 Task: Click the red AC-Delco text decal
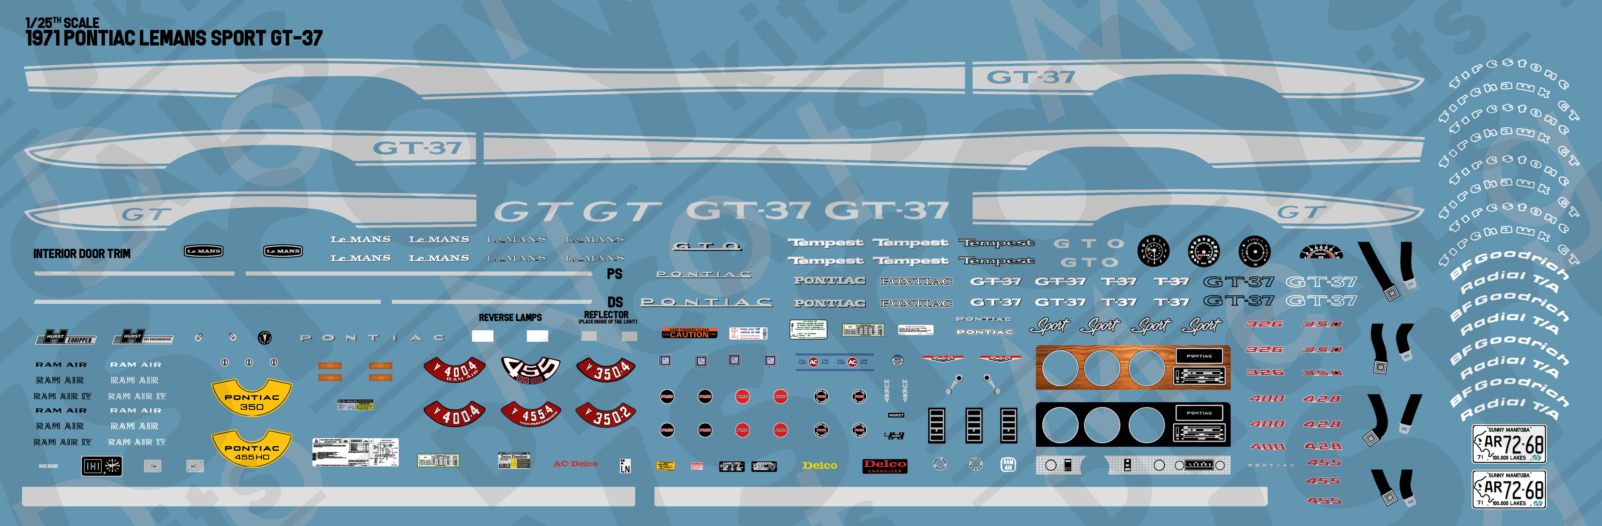coord(575,464)
